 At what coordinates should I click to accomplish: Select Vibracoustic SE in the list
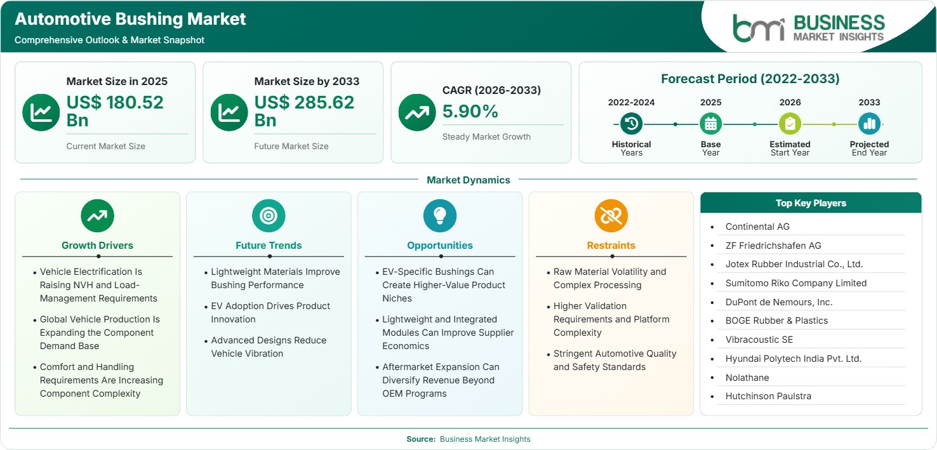(x=759, y=340)
